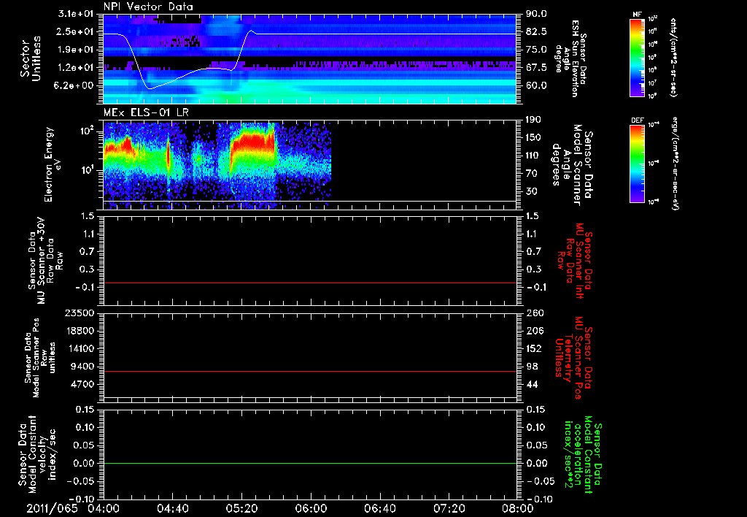
Task: Select the 05:20 time tick label
Action: point(241,508)
